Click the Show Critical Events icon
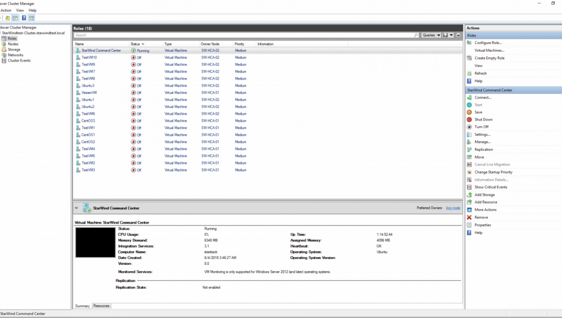Image resolution: width=562 pixels, height=318 pixels. tap(469, 187)
